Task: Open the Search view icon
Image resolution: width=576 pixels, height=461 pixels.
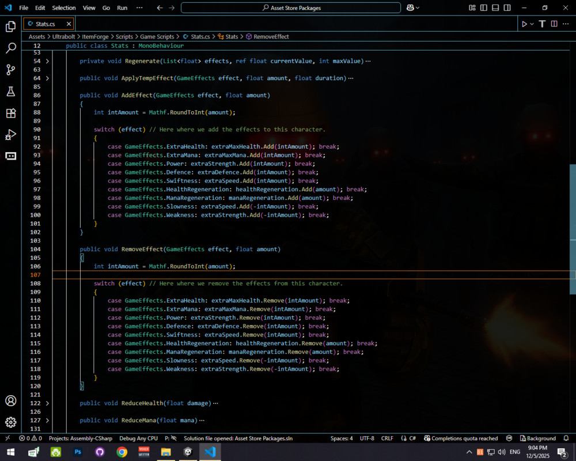Action: pos(10,48)
